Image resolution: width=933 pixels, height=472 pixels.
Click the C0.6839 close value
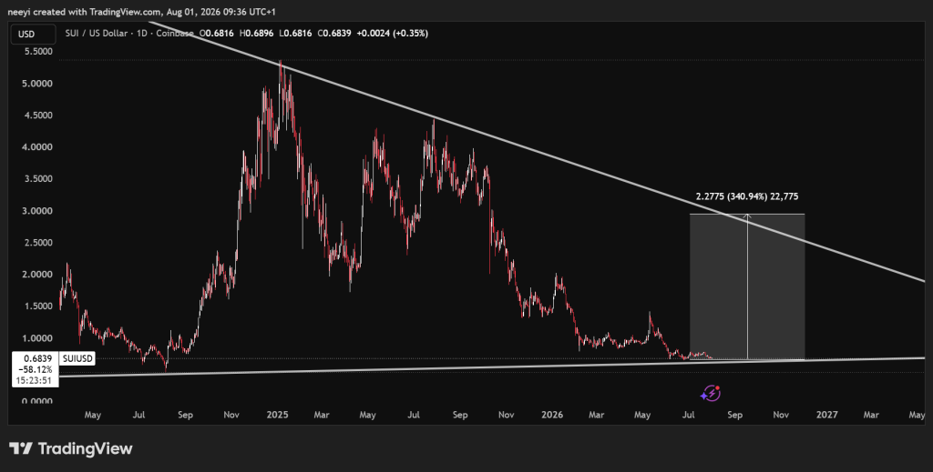point(334,34)
